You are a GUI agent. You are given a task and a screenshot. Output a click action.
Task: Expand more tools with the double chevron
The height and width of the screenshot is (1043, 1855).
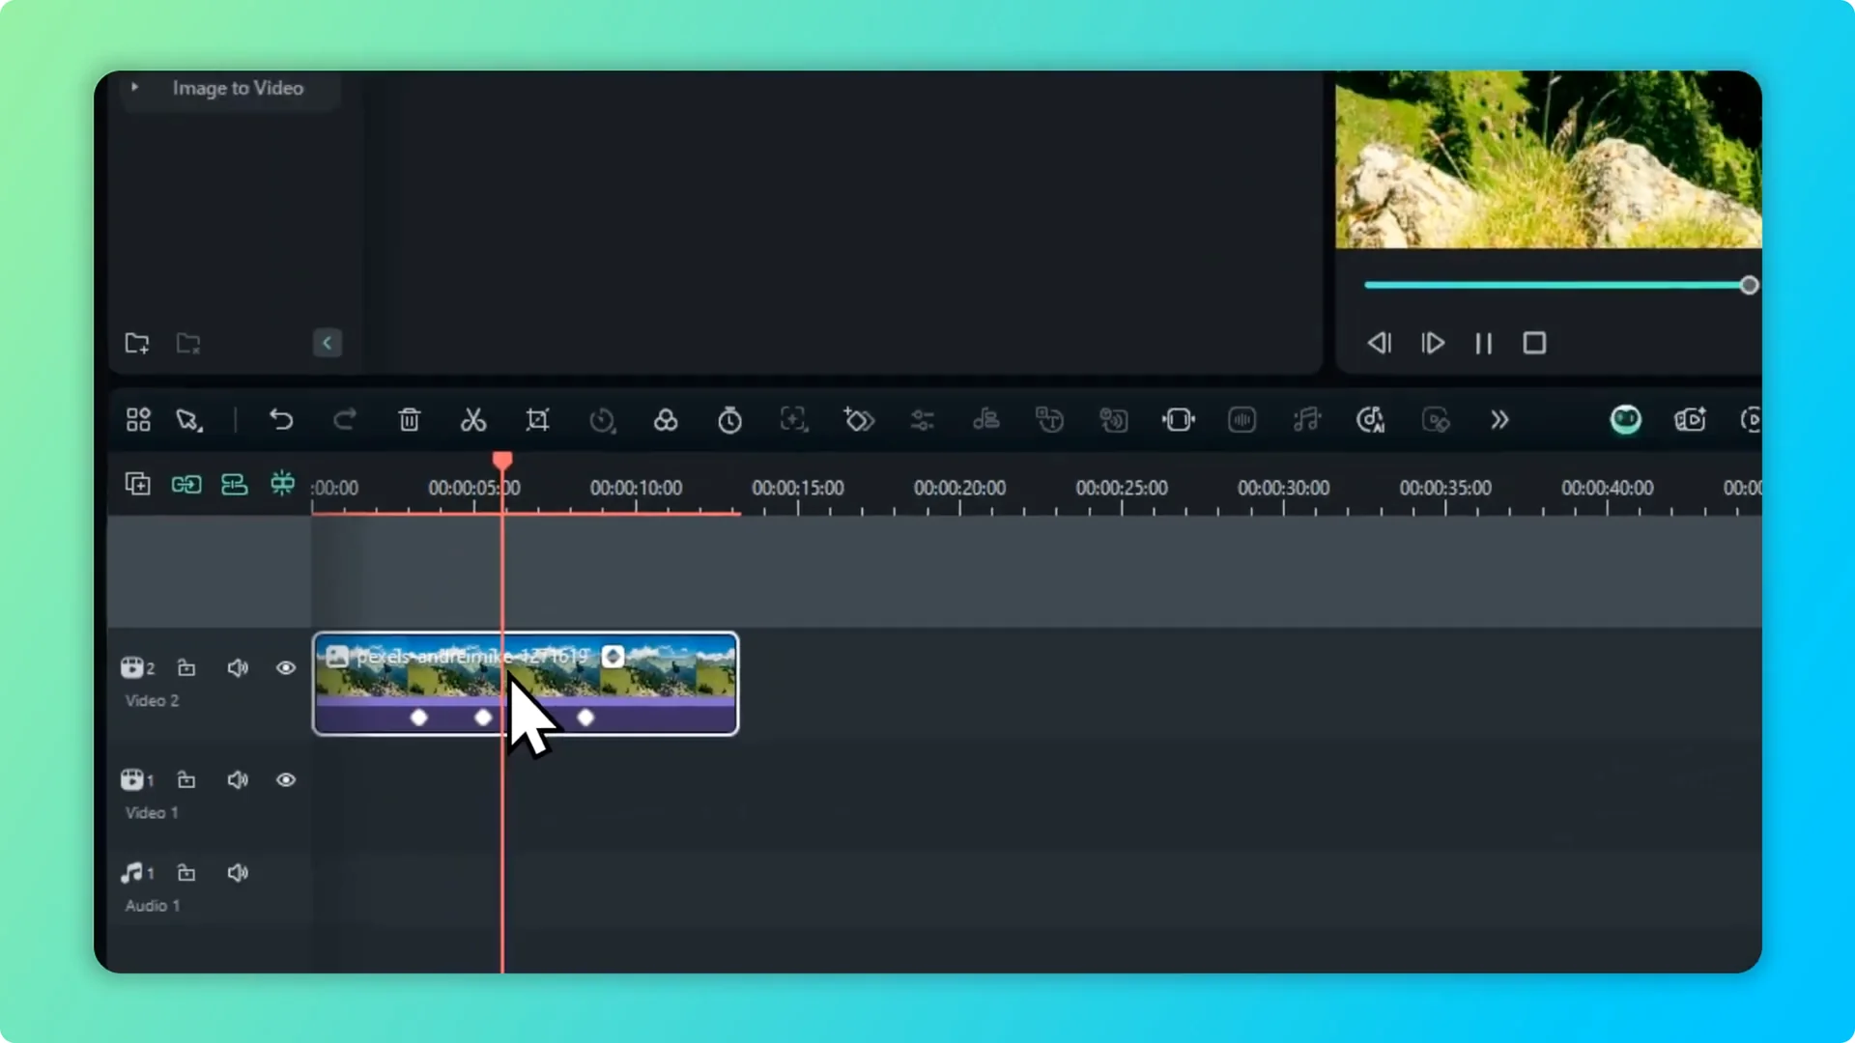coord(1499,420)
